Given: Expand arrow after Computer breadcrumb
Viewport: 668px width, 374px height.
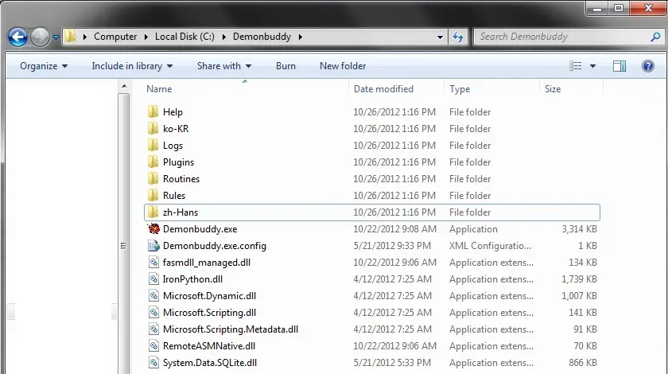Looking at the screenshot, I should [x=146, y=37].
